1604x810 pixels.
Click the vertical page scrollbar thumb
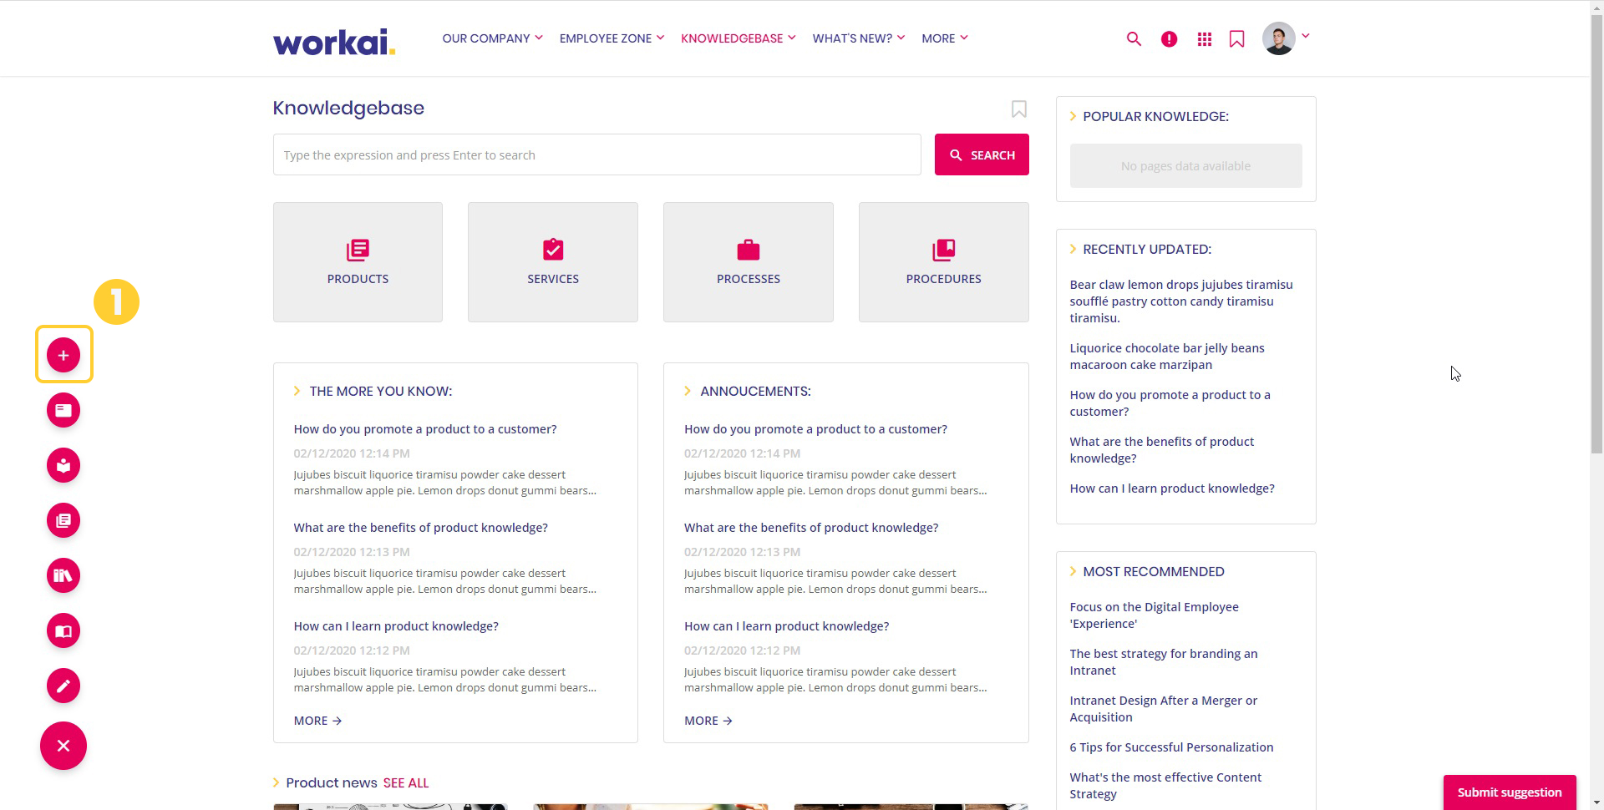click(1596, 234)
